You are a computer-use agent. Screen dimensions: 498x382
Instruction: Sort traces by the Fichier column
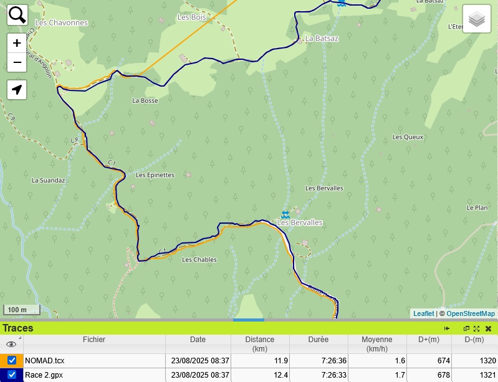(94, 340)
